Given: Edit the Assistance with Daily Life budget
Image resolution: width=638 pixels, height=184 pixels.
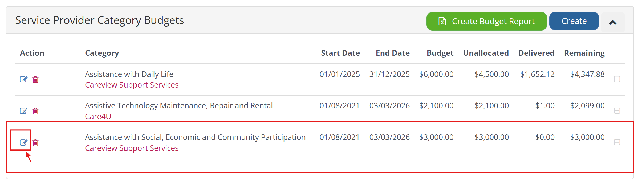Looking at the screenshot, I should (x=23, y=79).
